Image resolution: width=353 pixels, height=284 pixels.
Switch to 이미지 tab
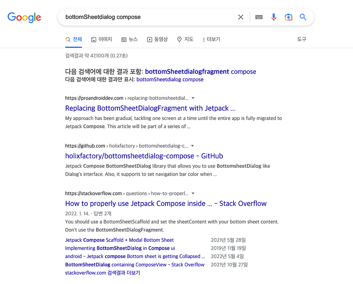pos(101,39)
